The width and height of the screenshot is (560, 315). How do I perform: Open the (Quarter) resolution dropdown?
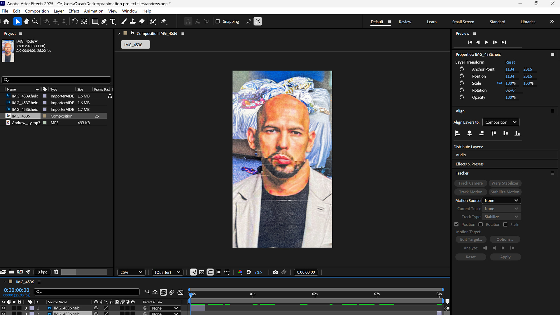(168, 272)
